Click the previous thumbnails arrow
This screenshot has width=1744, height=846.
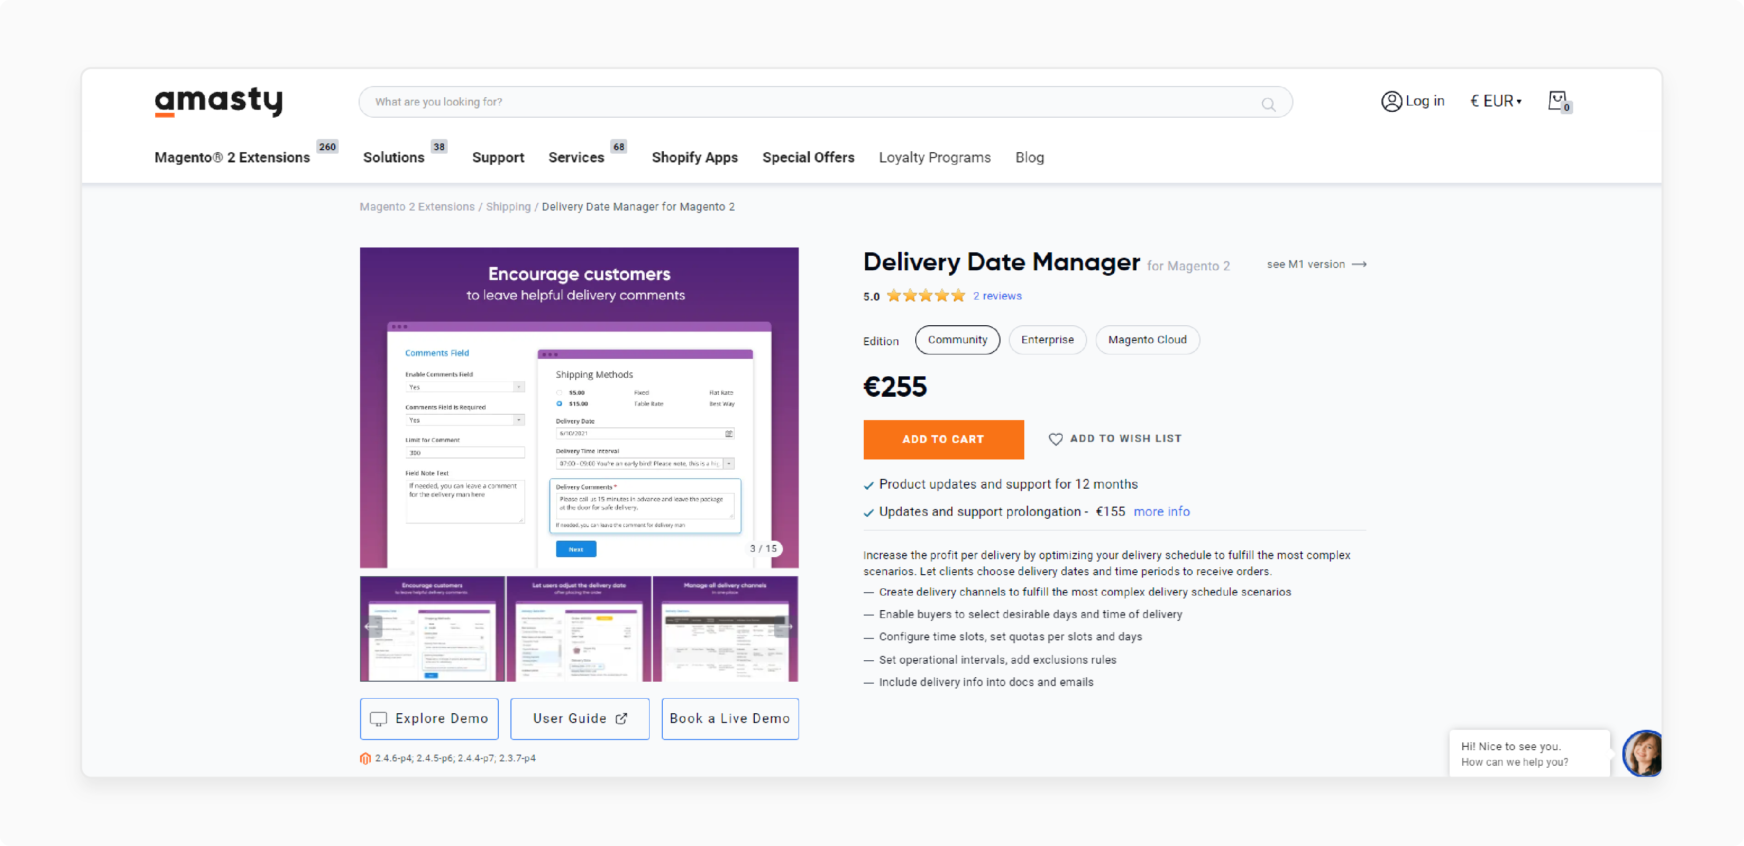(371, 627)
